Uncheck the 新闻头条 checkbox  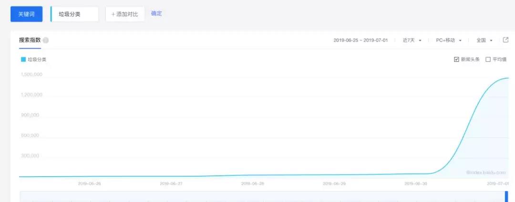[x=456, y=60]
